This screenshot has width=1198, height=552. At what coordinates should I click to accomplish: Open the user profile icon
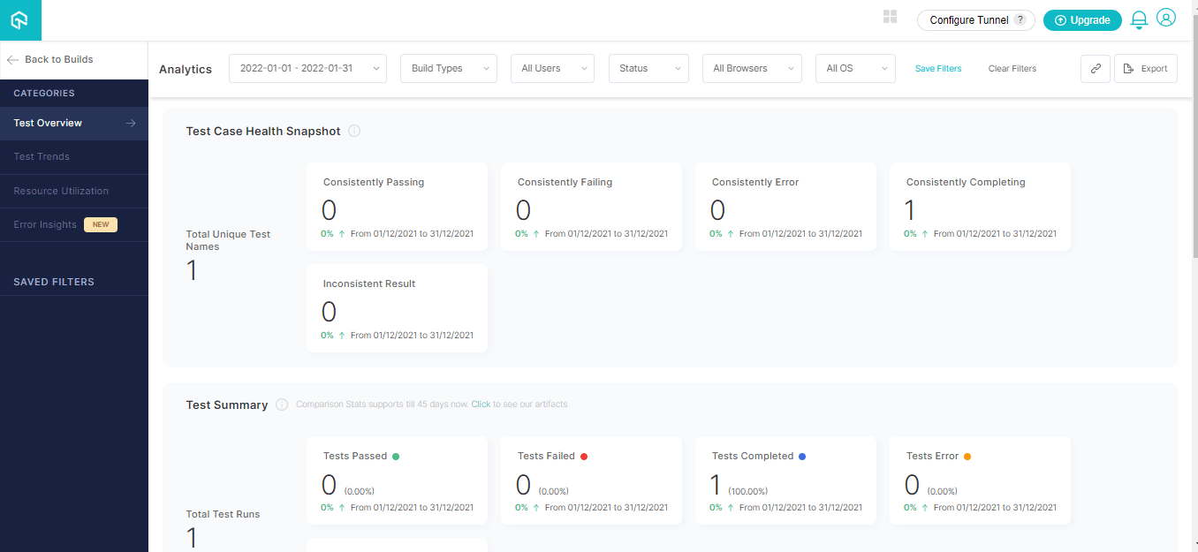(1166, 18)
